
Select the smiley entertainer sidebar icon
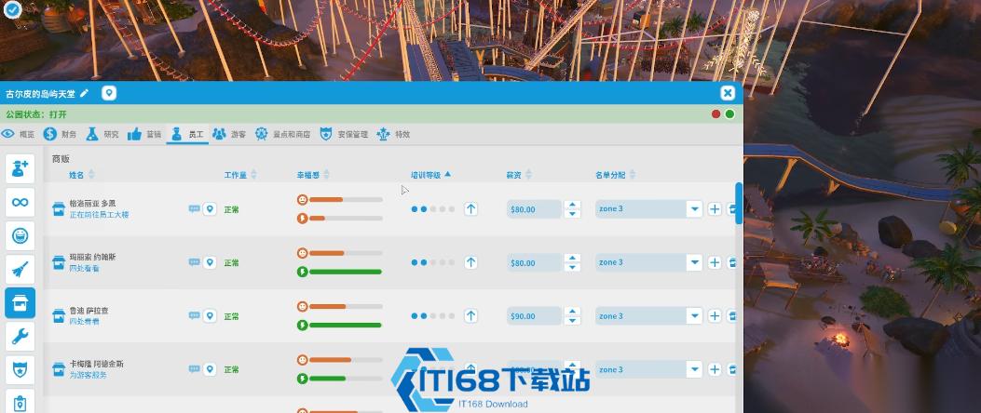(x=20, y=235)
